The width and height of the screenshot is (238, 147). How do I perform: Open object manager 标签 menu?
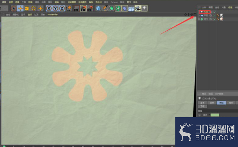pos(230,7)
